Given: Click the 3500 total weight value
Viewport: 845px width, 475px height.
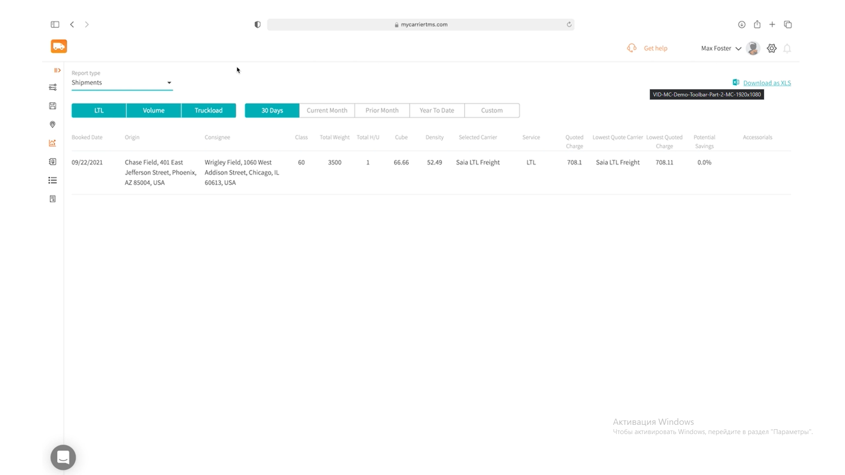Looking at the screenshot, I should [x=335, y=162].
